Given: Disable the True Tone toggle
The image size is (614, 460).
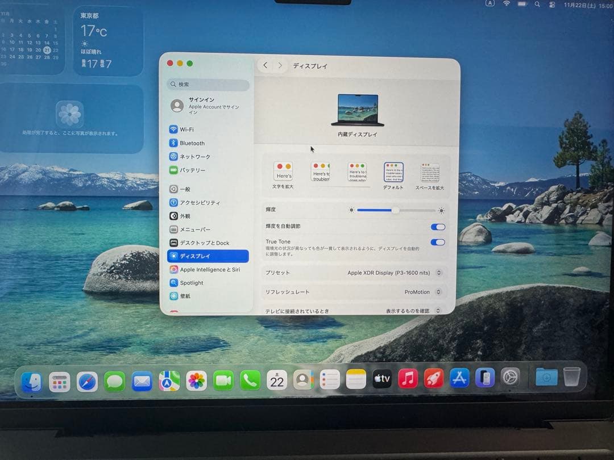Looking at the screenshot, I should [438, 242].
